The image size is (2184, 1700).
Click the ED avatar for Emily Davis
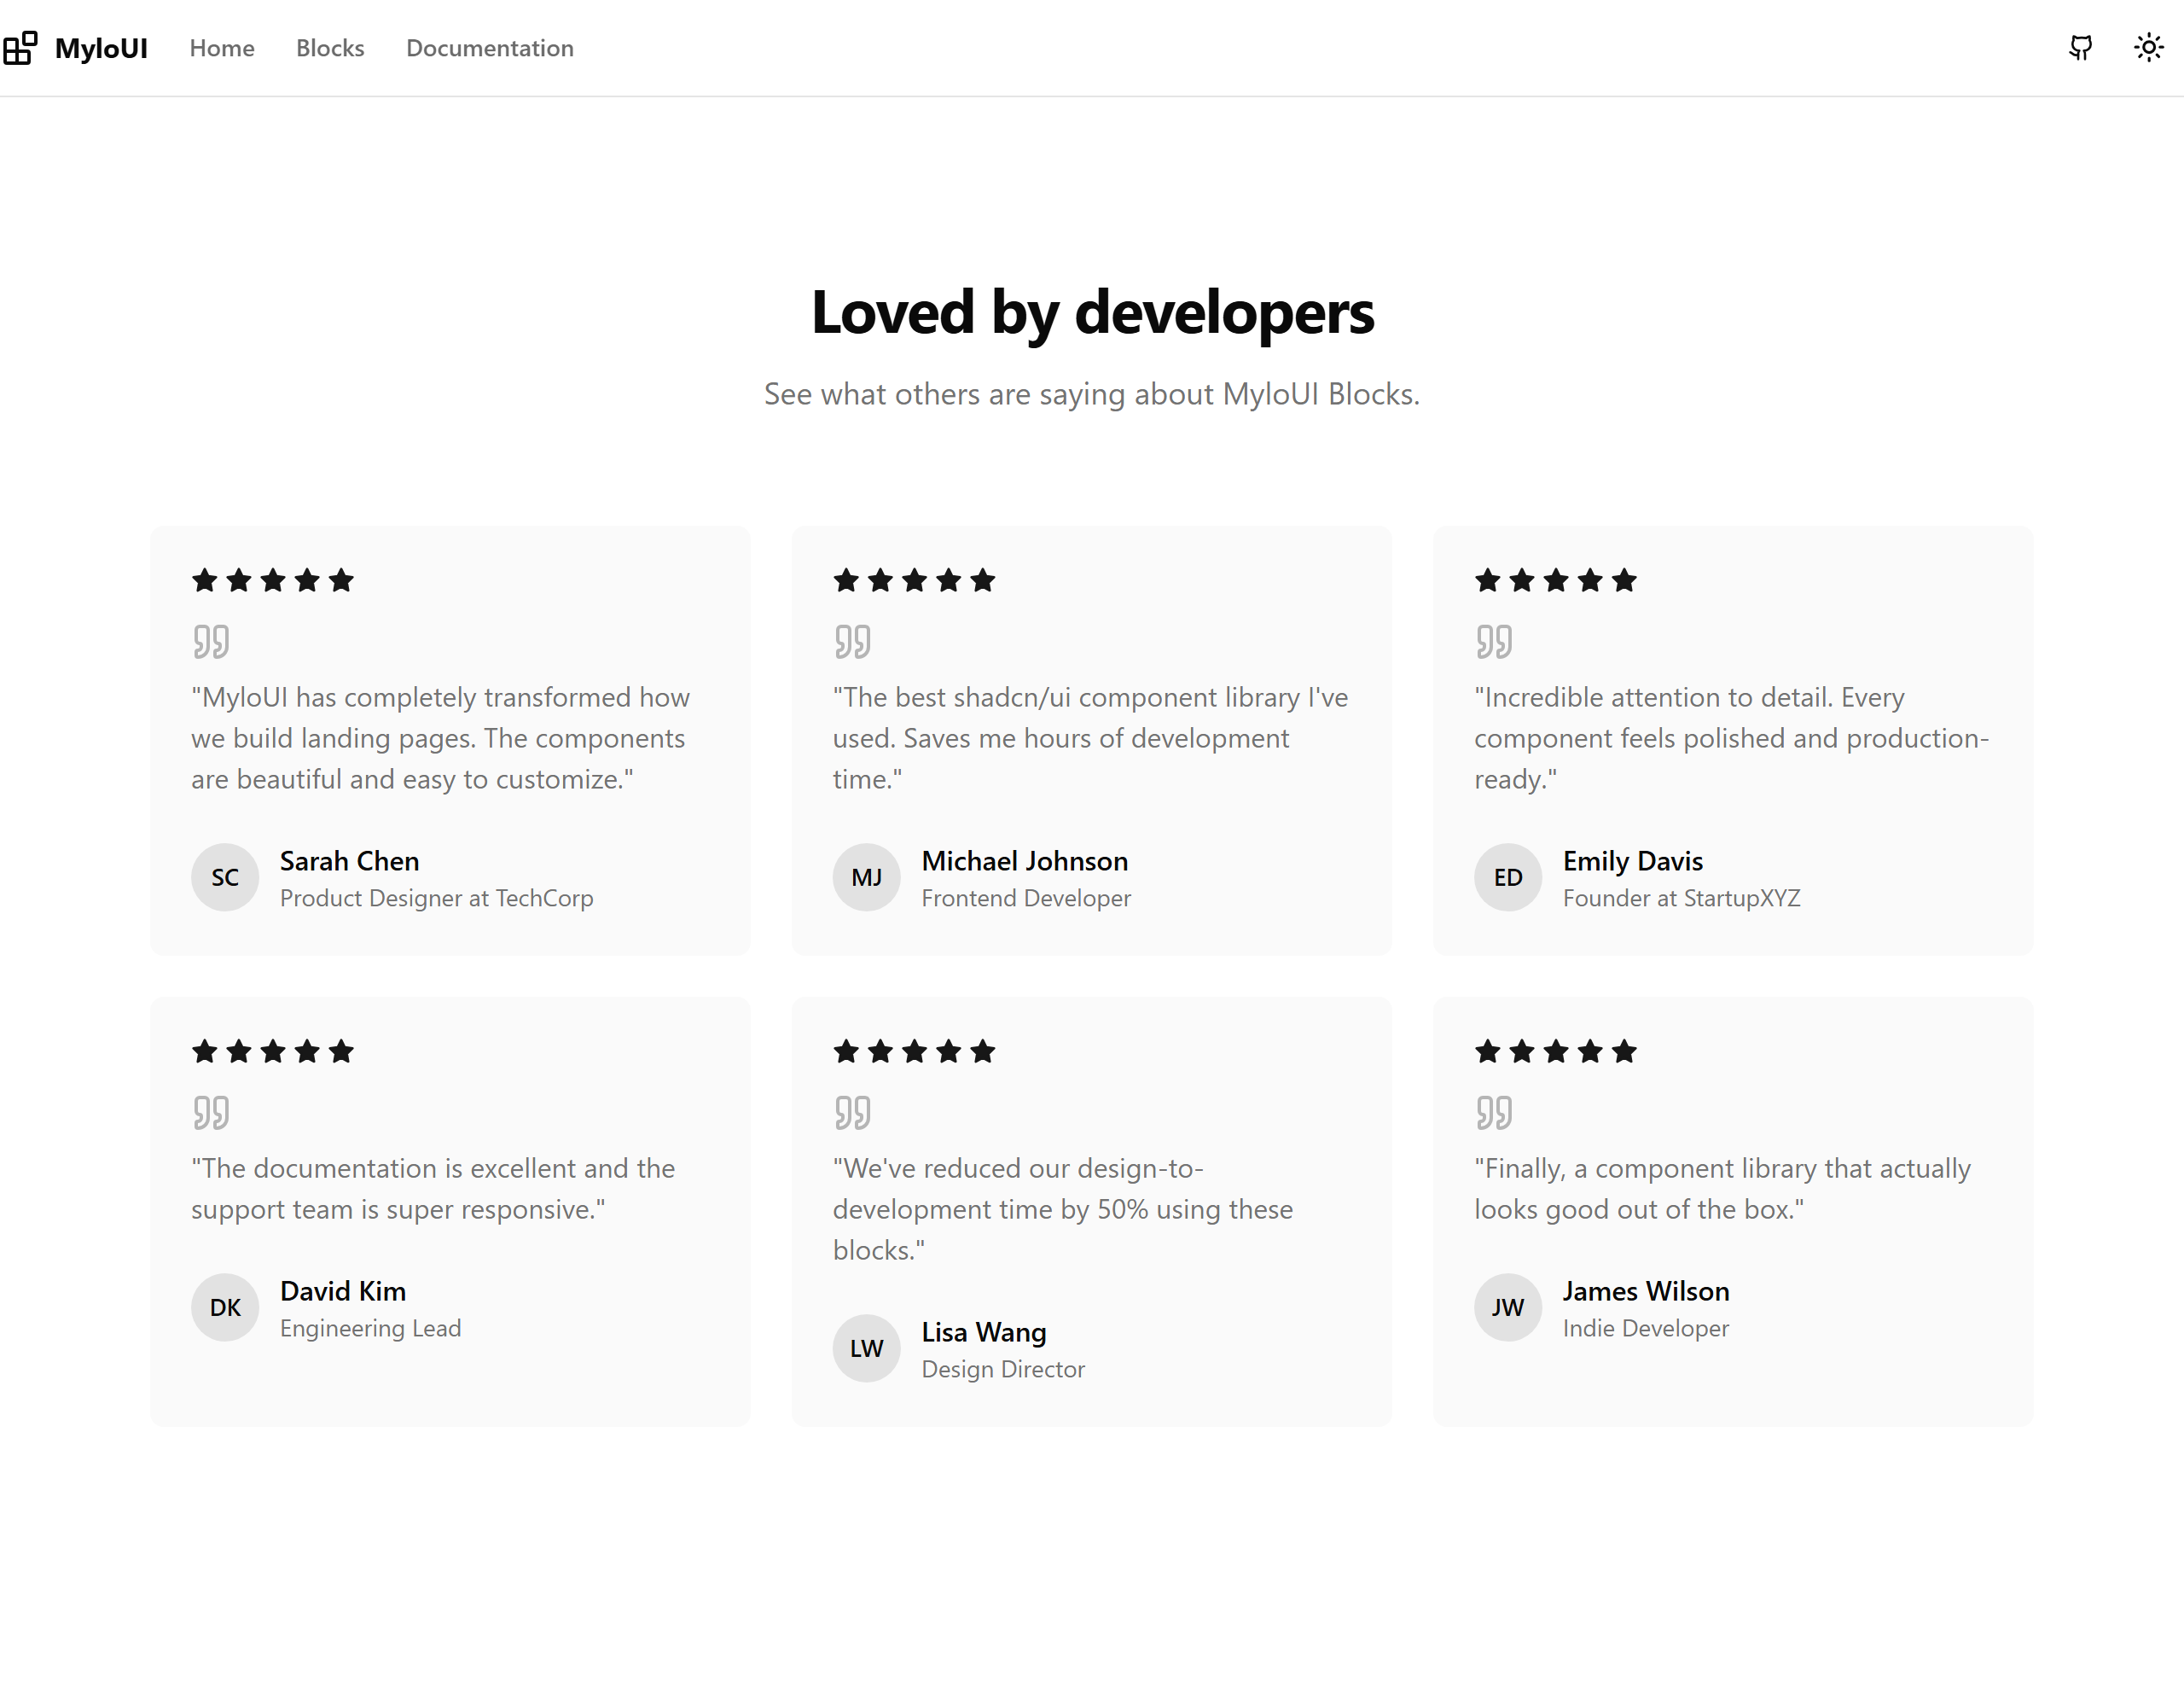1508,877
